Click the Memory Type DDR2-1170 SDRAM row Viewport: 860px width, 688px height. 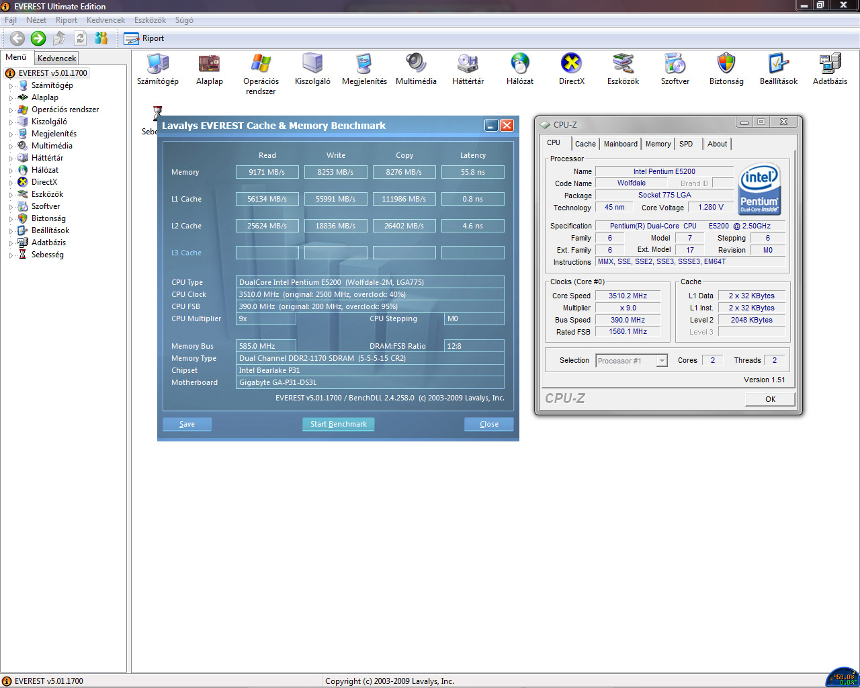(x=370, y=358)
